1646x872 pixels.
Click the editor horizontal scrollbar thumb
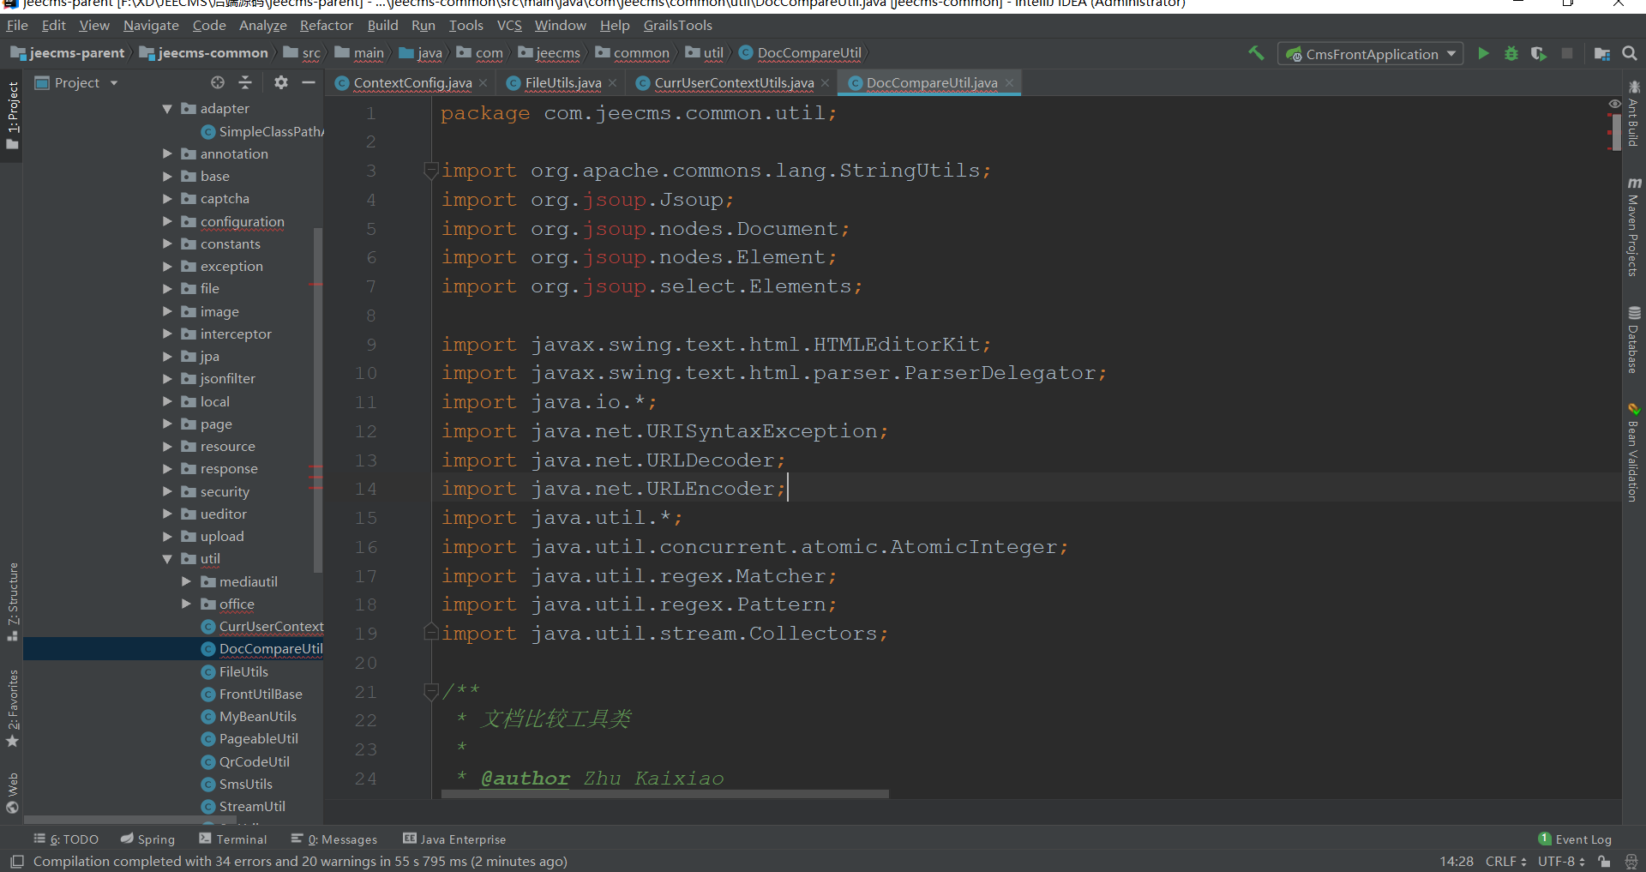[x=664, y=794]
